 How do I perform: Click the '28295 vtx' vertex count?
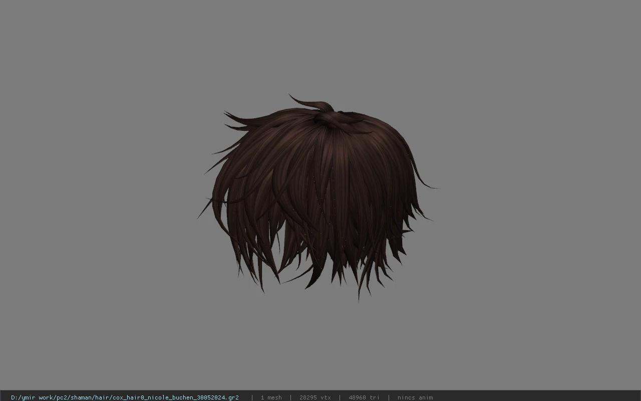[x=315, y=397]
